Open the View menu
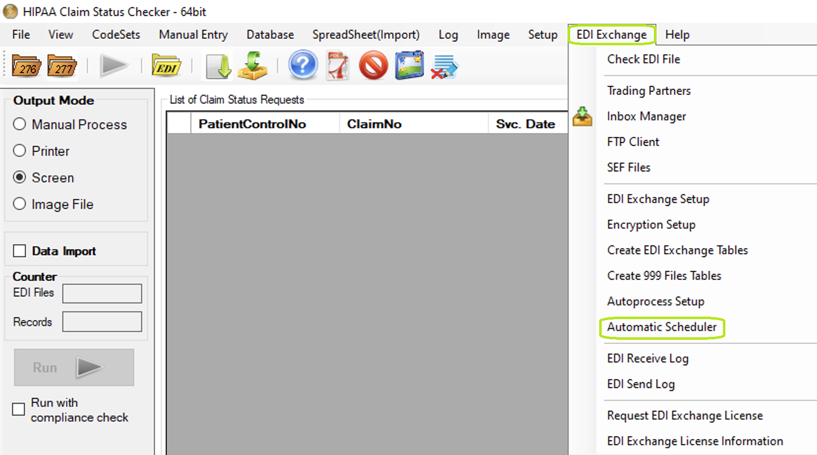 click(61, 34)
